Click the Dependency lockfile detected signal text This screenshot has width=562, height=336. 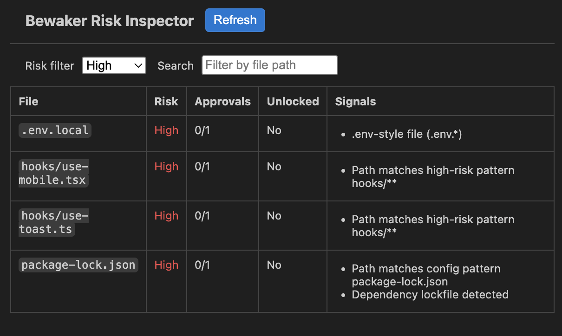[x=430, y=294]
